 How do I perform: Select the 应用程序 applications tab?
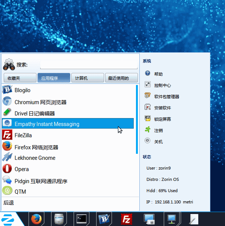point(54,78)
